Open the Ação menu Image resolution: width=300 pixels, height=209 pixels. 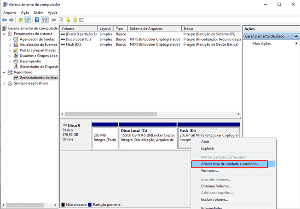click(x=25, y=12)
